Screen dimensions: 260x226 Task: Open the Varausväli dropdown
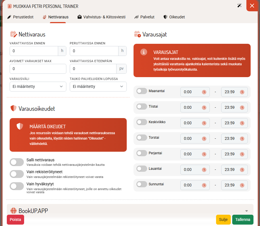tap(38, 86)
